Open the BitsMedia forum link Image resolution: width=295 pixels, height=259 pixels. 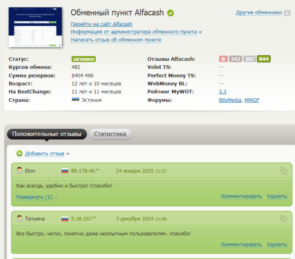[230, 100]
